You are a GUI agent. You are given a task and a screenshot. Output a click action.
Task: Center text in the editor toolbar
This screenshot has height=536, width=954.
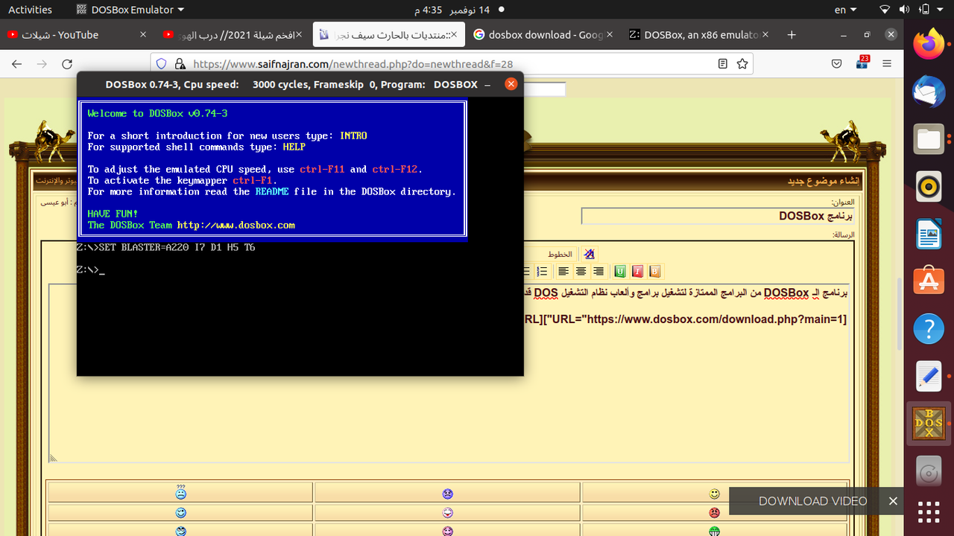click(x=581, y=272)
